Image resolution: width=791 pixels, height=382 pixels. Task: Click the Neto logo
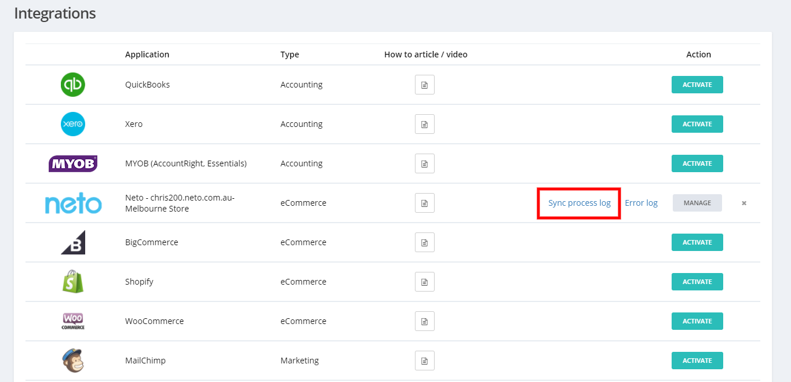(x=73, y=203)
